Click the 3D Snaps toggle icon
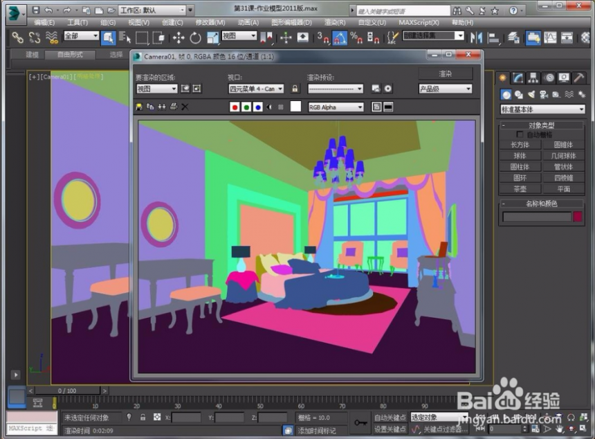Screen dimensions: 595x439 322,37
